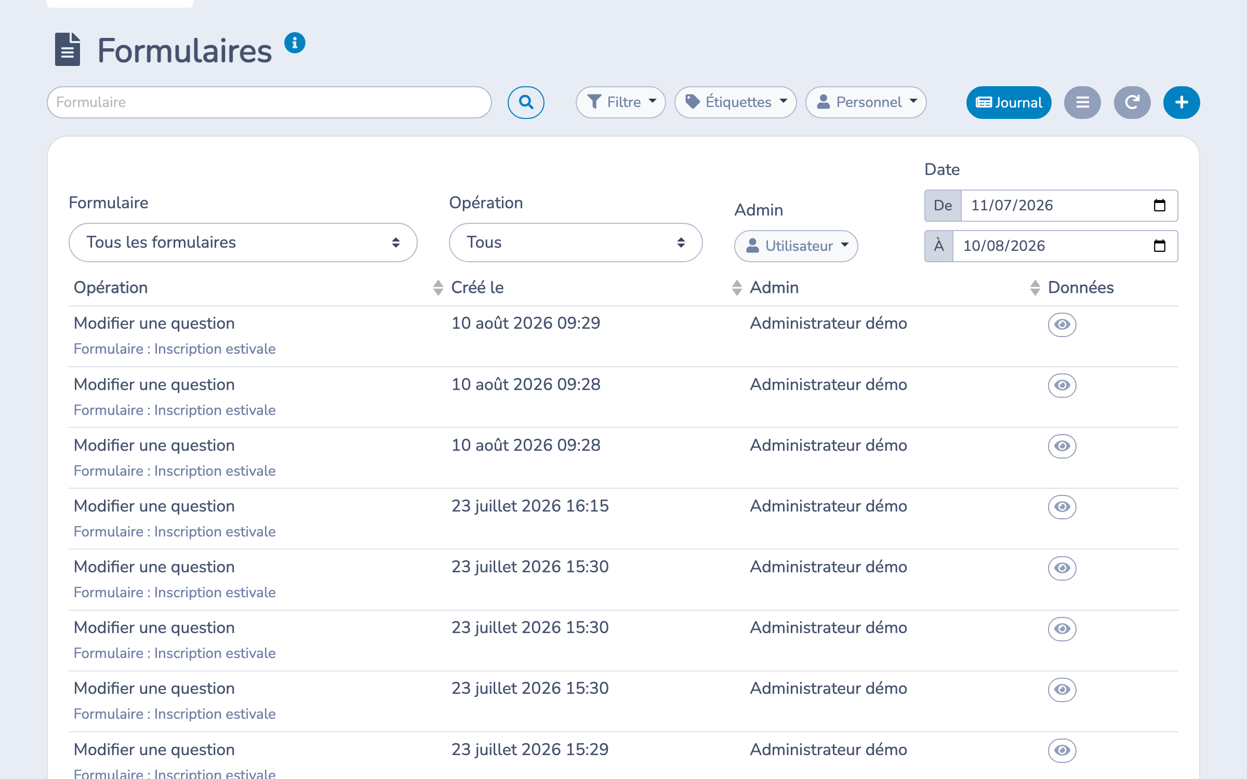Open the Utilisateur admin dropdown
The width and height of the screenshot is (1247, 779).
[796, 246]
